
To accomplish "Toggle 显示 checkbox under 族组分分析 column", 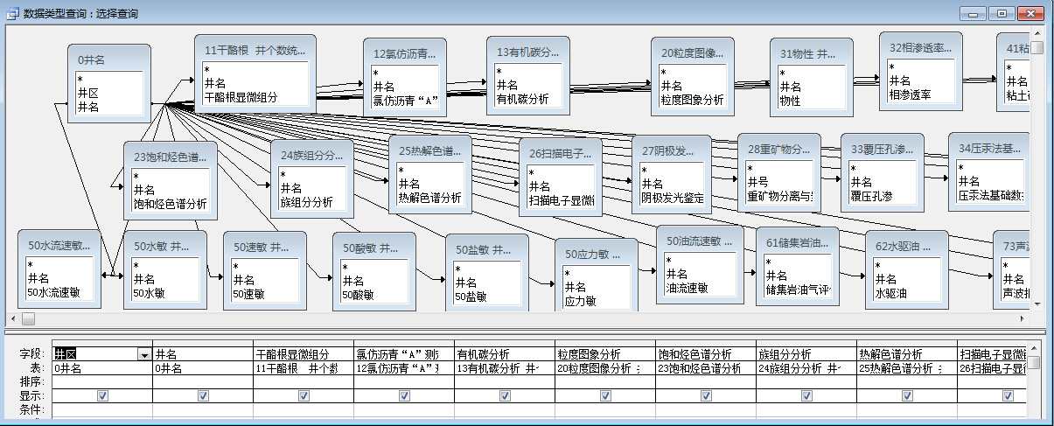I will click(806, 396).
